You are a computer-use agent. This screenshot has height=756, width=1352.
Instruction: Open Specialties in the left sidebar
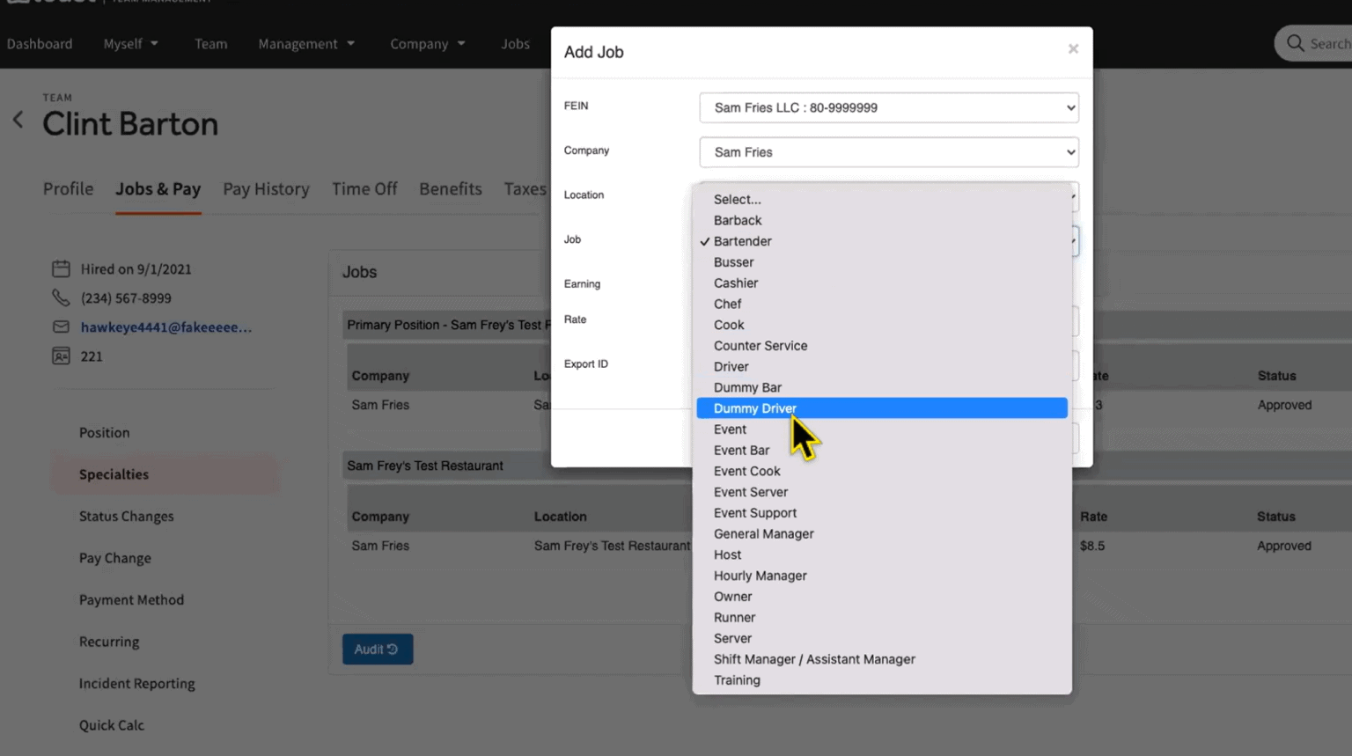(114, 474)
